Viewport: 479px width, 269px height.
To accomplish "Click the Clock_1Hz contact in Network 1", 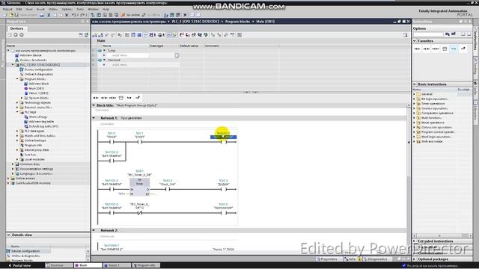I will (168, 189).
